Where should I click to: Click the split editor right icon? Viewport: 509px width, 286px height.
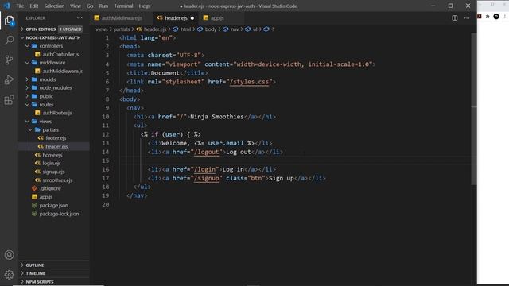[455, 18]
